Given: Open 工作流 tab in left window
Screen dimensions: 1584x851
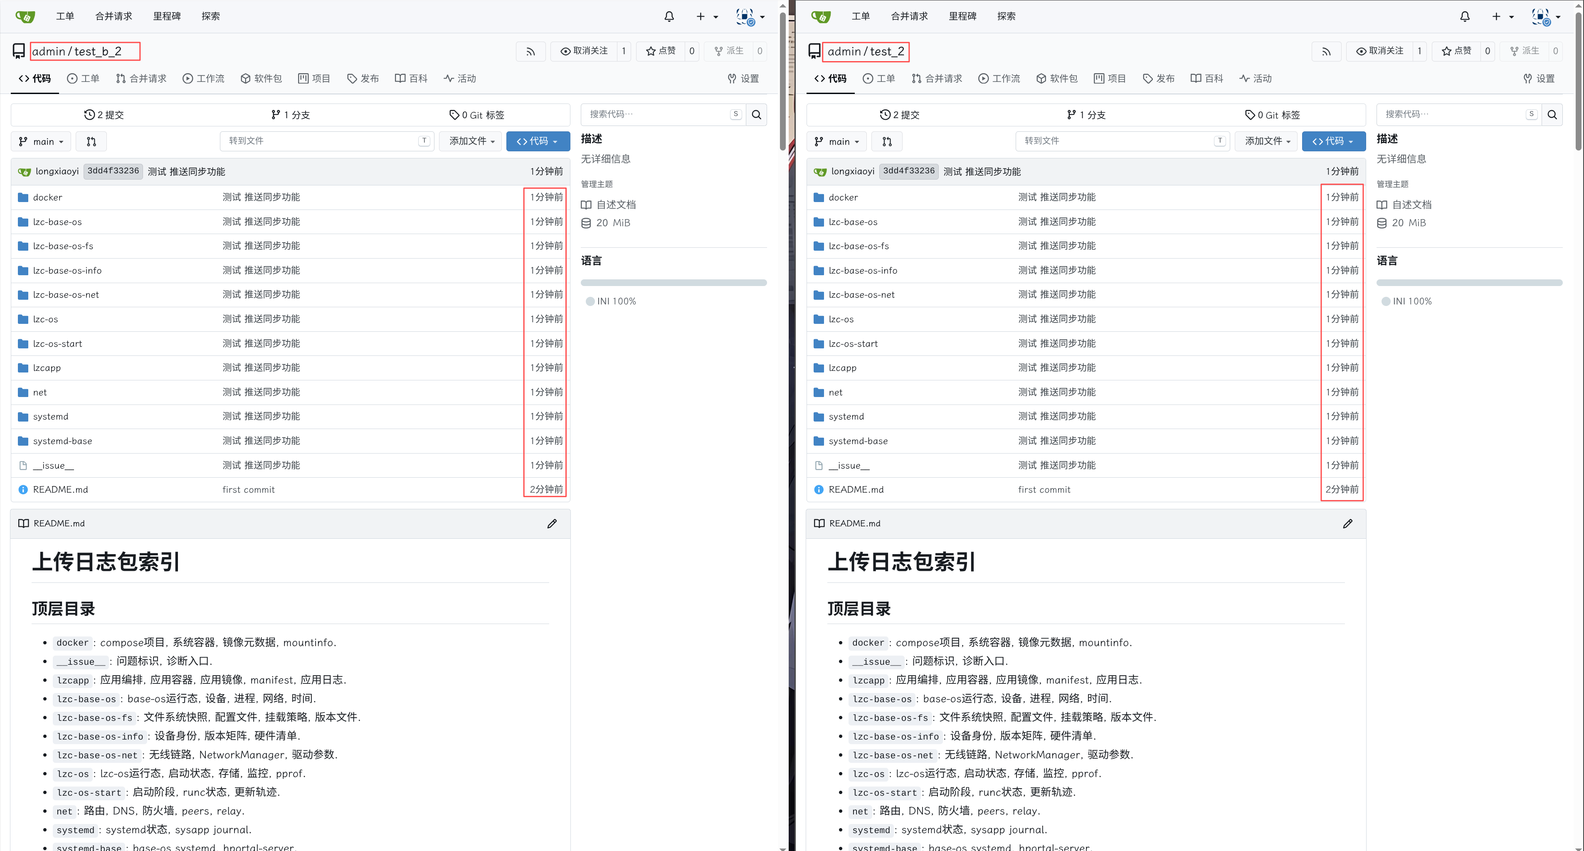Looking at the screenshot, I should [x=204, y=79].
